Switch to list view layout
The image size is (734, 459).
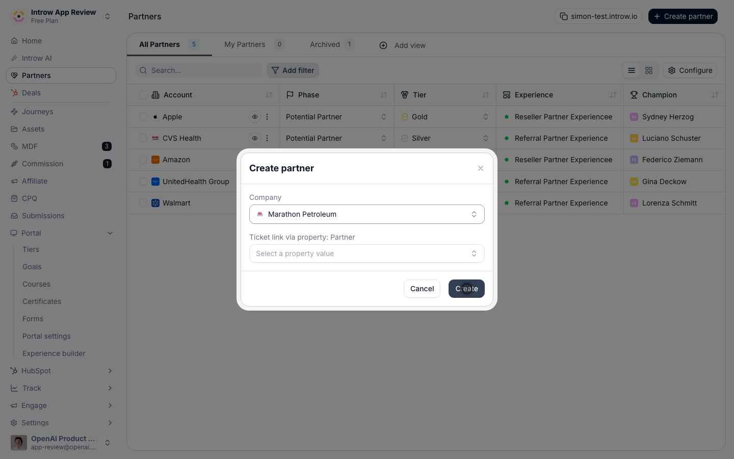pyautogui.click(x=632, y=70)
